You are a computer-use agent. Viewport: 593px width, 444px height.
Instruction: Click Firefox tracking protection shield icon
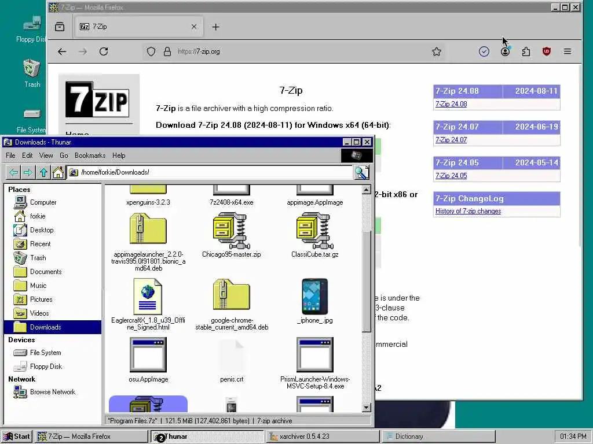click(151, 51)
